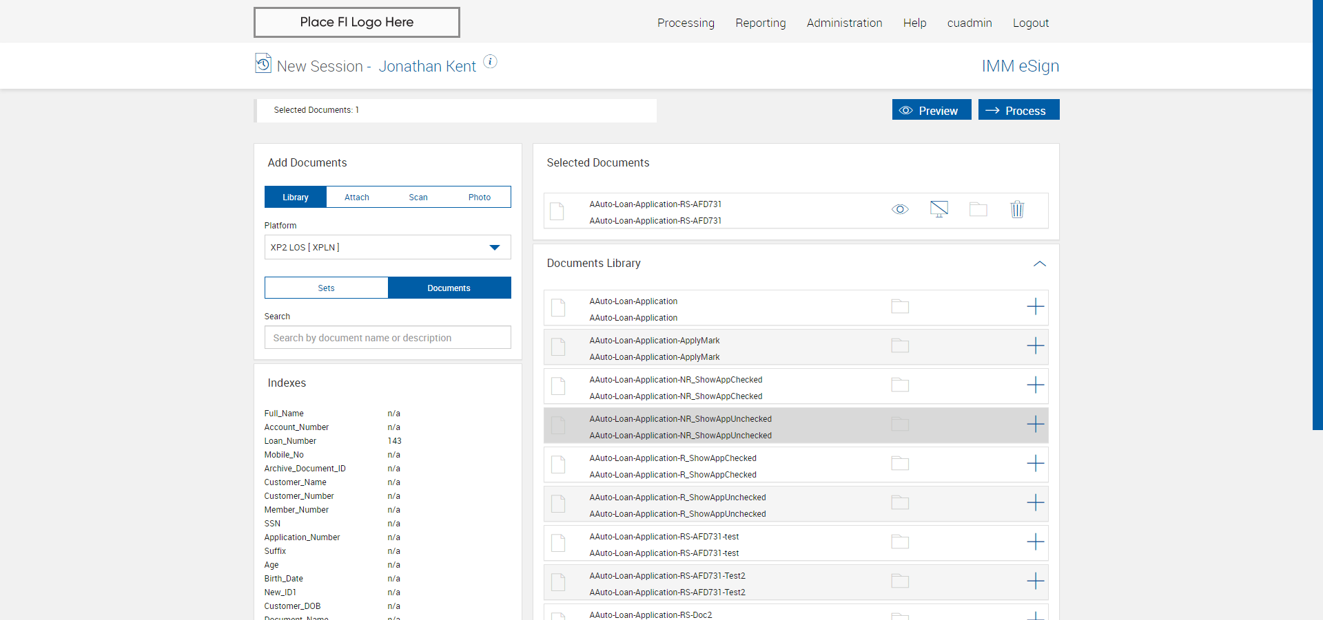Click the Process button
1323x620 pixels.
1018,110
